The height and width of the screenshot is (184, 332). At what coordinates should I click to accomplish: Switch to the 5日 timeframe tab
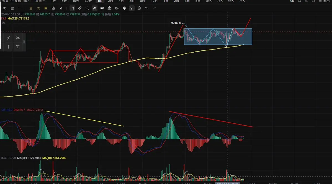[x=198, y=1]
